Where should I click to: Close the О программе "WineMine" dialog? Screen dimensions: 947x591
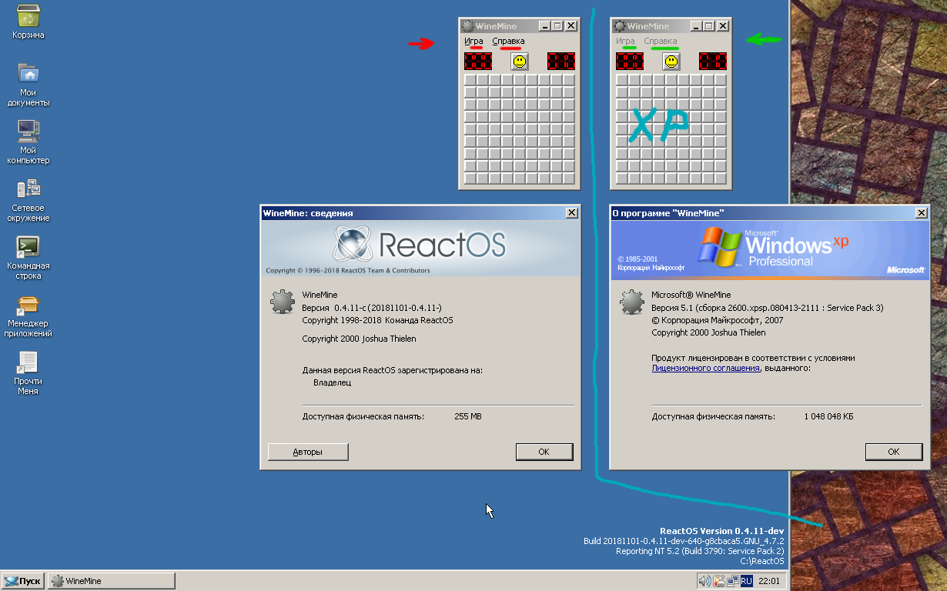(921, 213)
